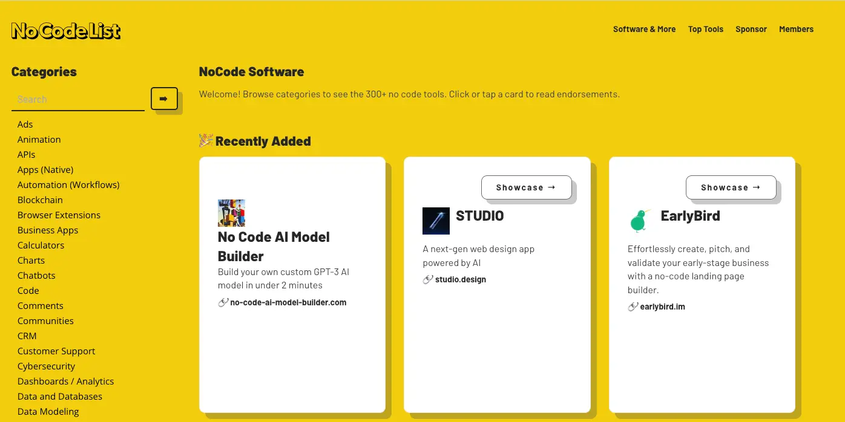Click the search submit arrow icon
Viewport: 845px width, 422px height.
[163, 99]
